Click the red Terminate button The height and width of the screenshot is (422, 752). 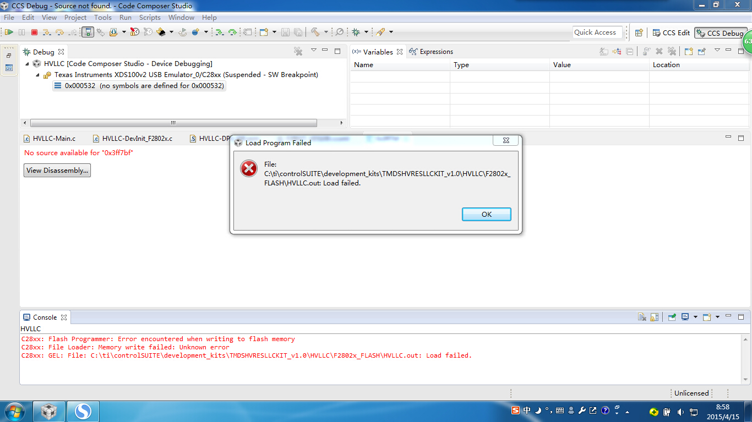click(x=34, y=32)
